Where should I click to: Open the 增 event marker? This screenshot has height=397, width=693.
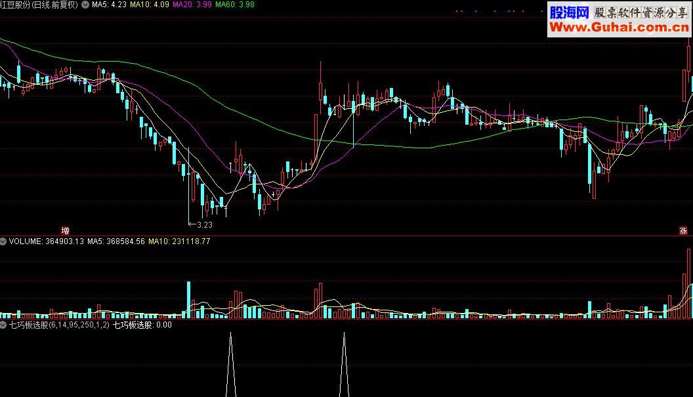click(x=66, y=231)
